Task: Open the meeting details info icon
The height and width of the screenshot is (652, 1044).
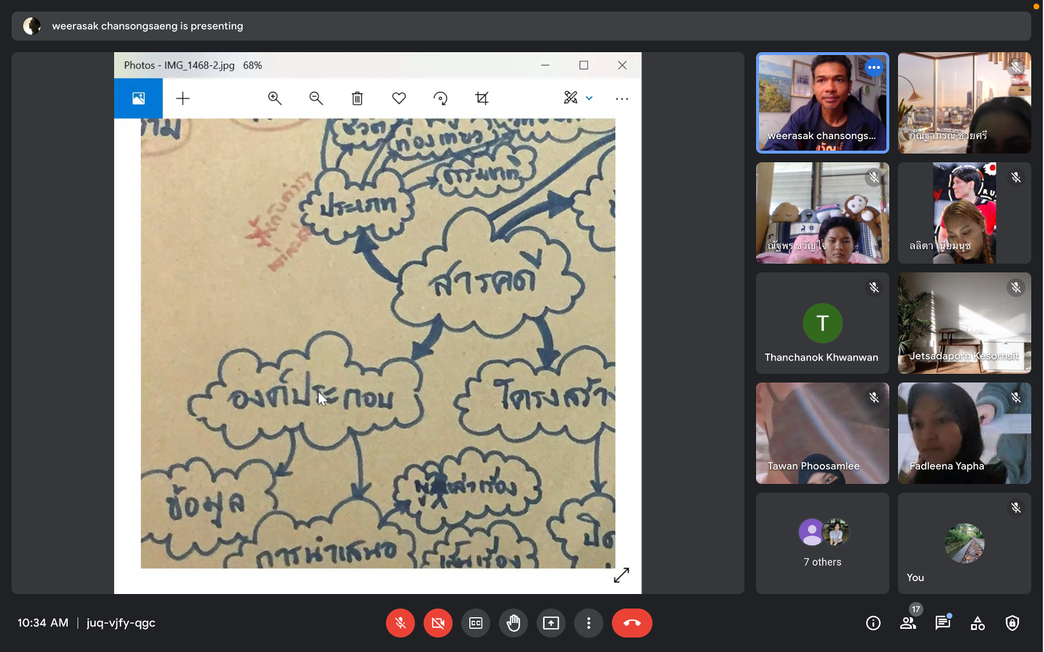Action: [873, 623]
